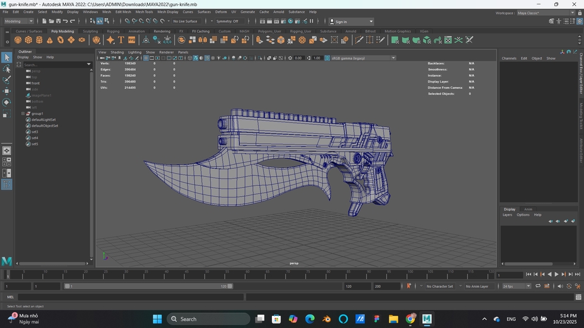The image size is (584, 328).
Task: Toggle snap to points icon
Action: click(x=142, y=21)
